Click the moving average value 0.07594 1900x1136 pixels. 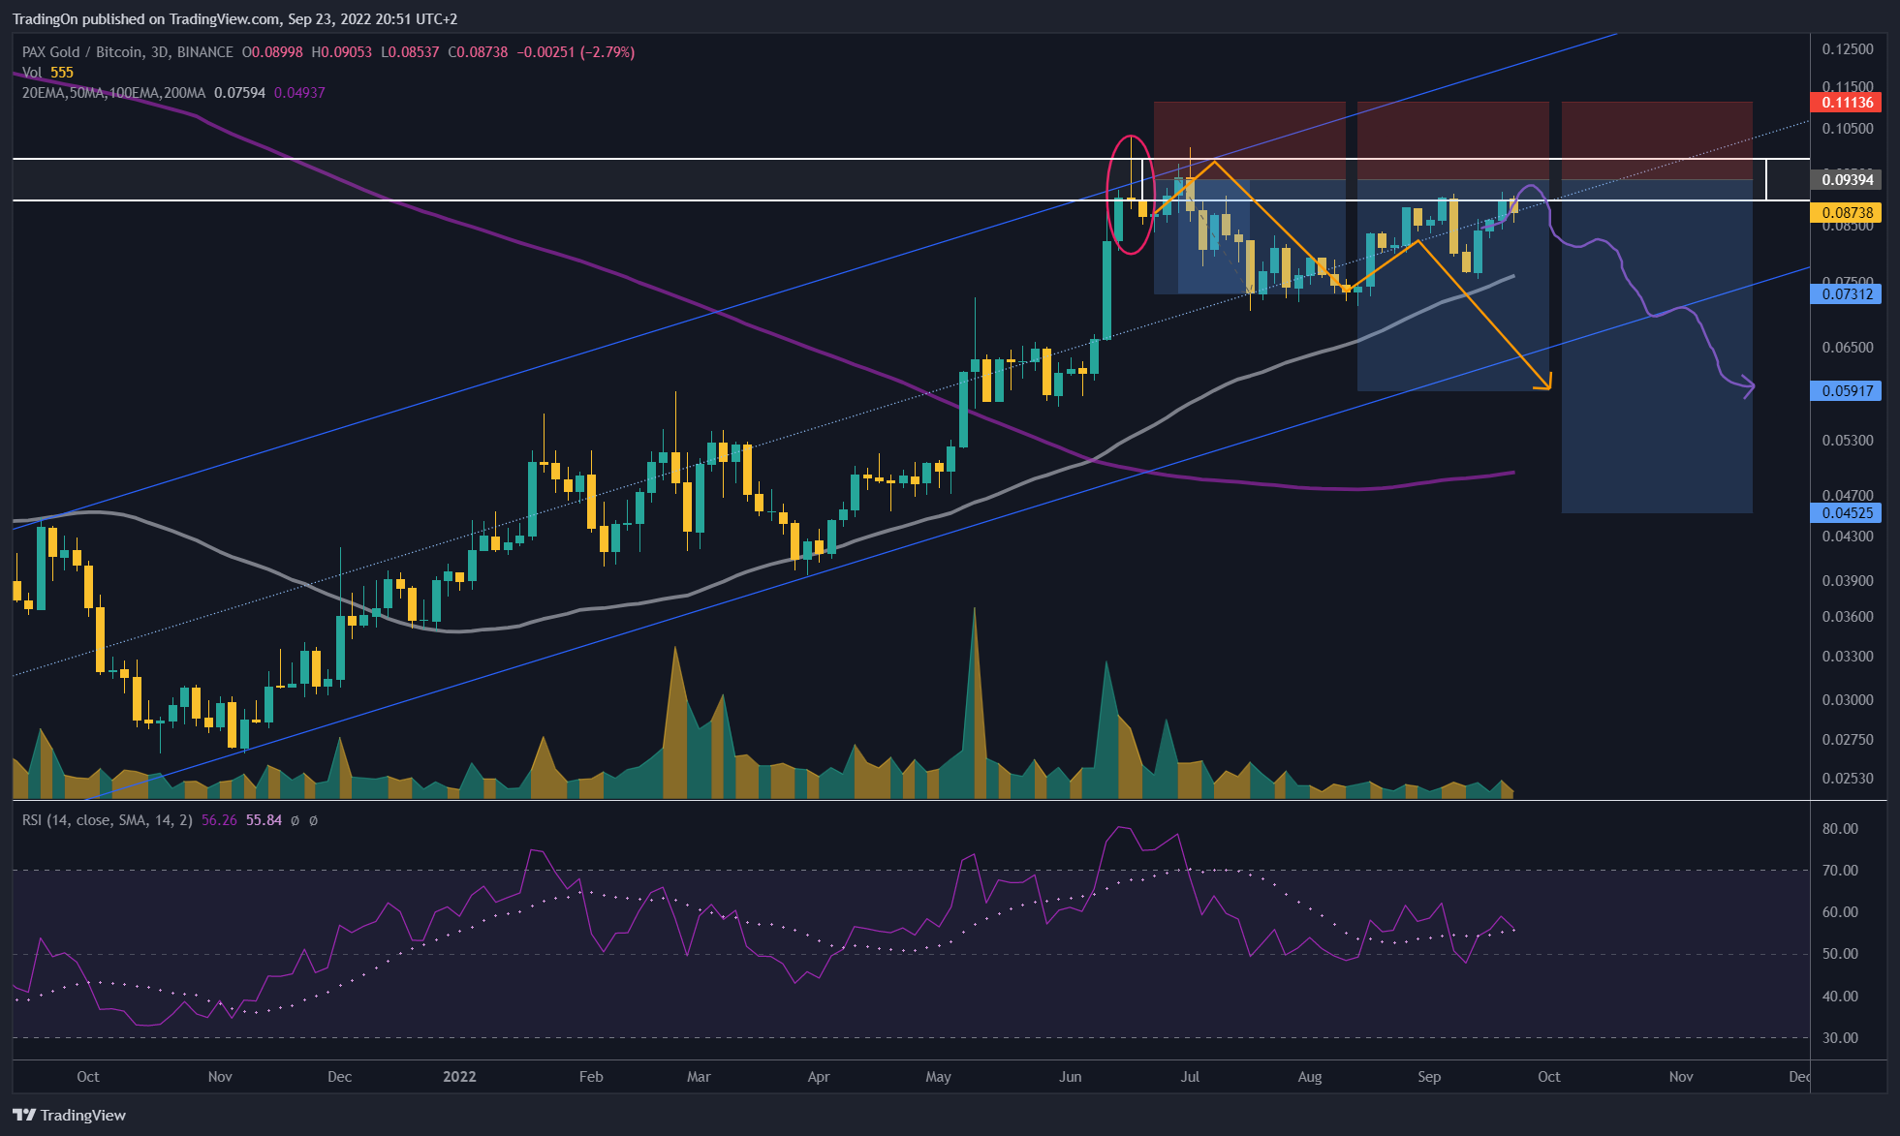pyautogui.click(x=239, y=93)
